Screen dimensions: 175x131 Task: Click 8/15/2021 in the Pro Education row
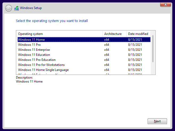[x=135, y=60]
